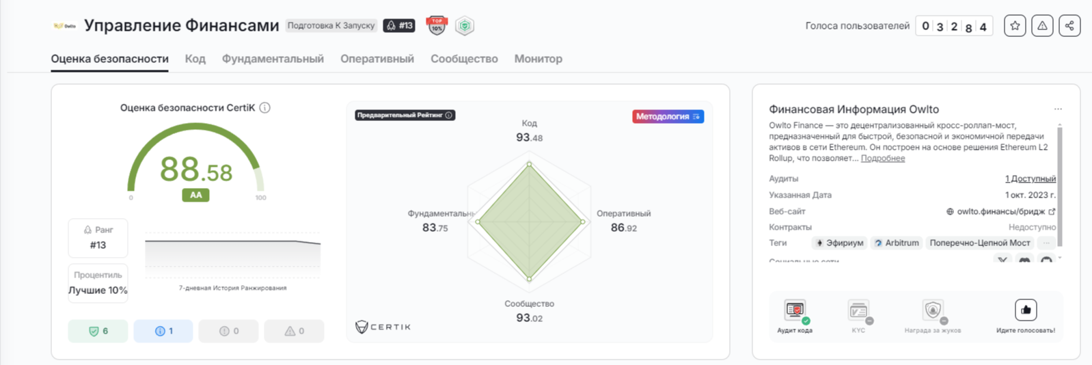Toggle the green shield filter showing 6

98,331
